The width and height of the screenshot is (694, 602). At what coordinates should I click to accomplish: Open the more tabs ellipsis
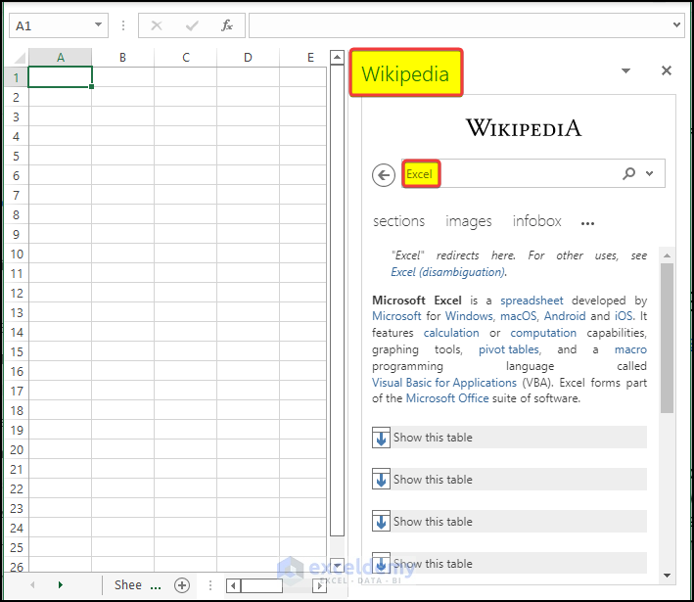(x=587, y=223)
